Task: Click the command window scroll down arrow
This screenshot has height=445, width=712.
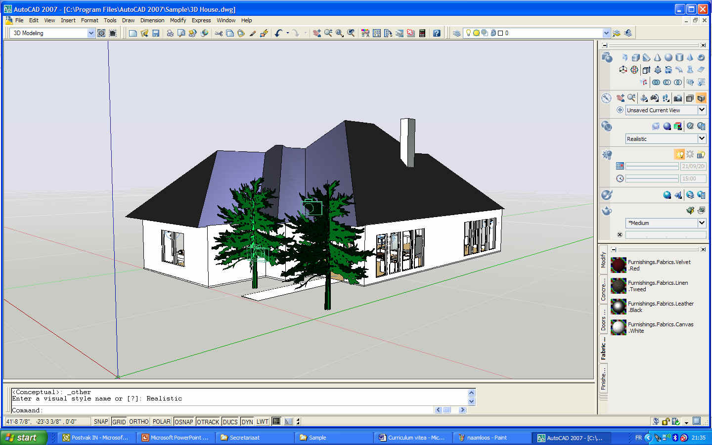Action: (471, 401)
